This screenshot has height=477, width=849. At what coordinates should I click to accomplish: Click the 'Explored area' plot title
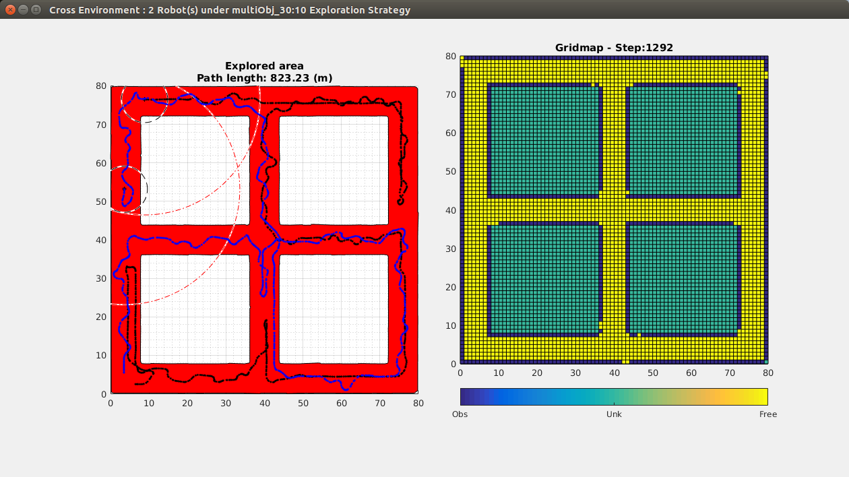(264, 66)
